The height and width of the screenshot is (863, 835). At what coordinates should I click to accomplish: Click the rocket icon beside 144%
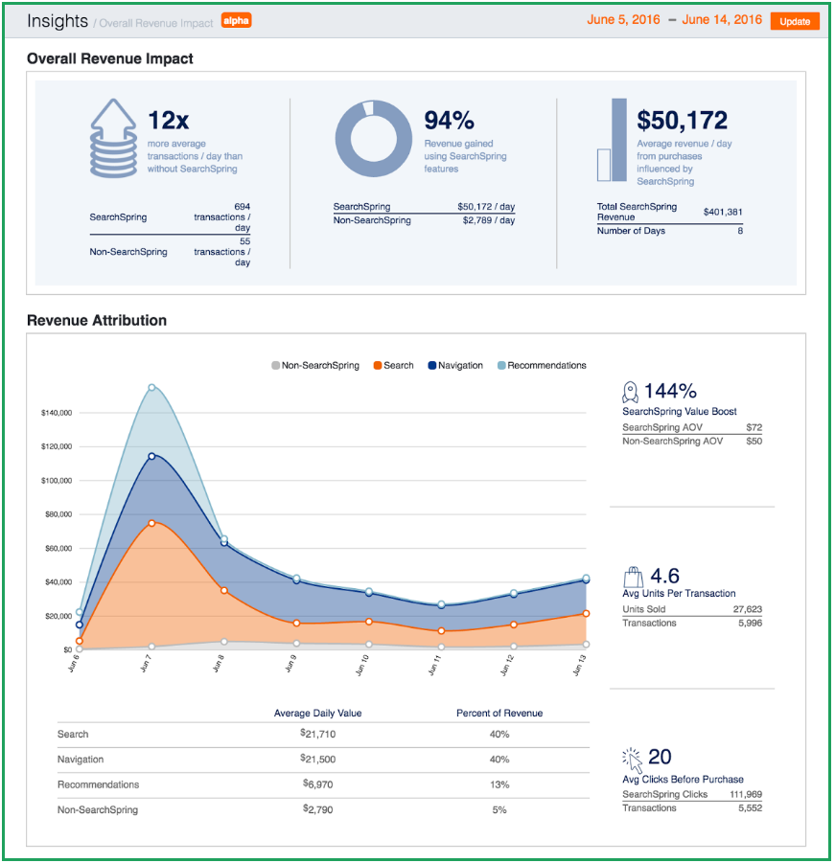[630, 391]
